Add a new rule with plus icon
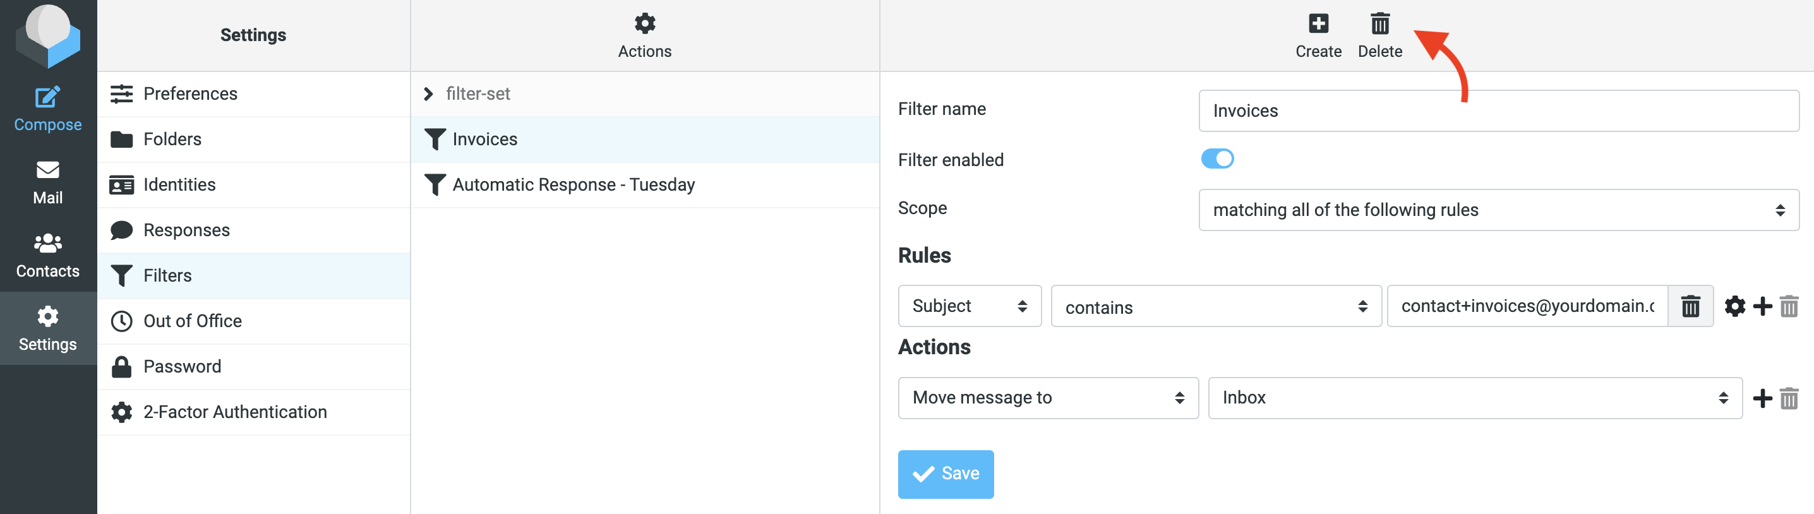This screenshot has height=514, width=1814. tap(1762, 306)
